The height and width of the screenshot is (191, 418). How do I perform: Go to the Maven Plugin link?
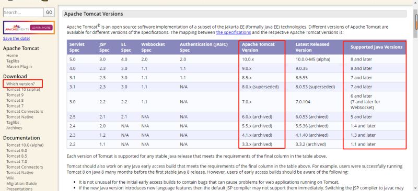(19, 66)
